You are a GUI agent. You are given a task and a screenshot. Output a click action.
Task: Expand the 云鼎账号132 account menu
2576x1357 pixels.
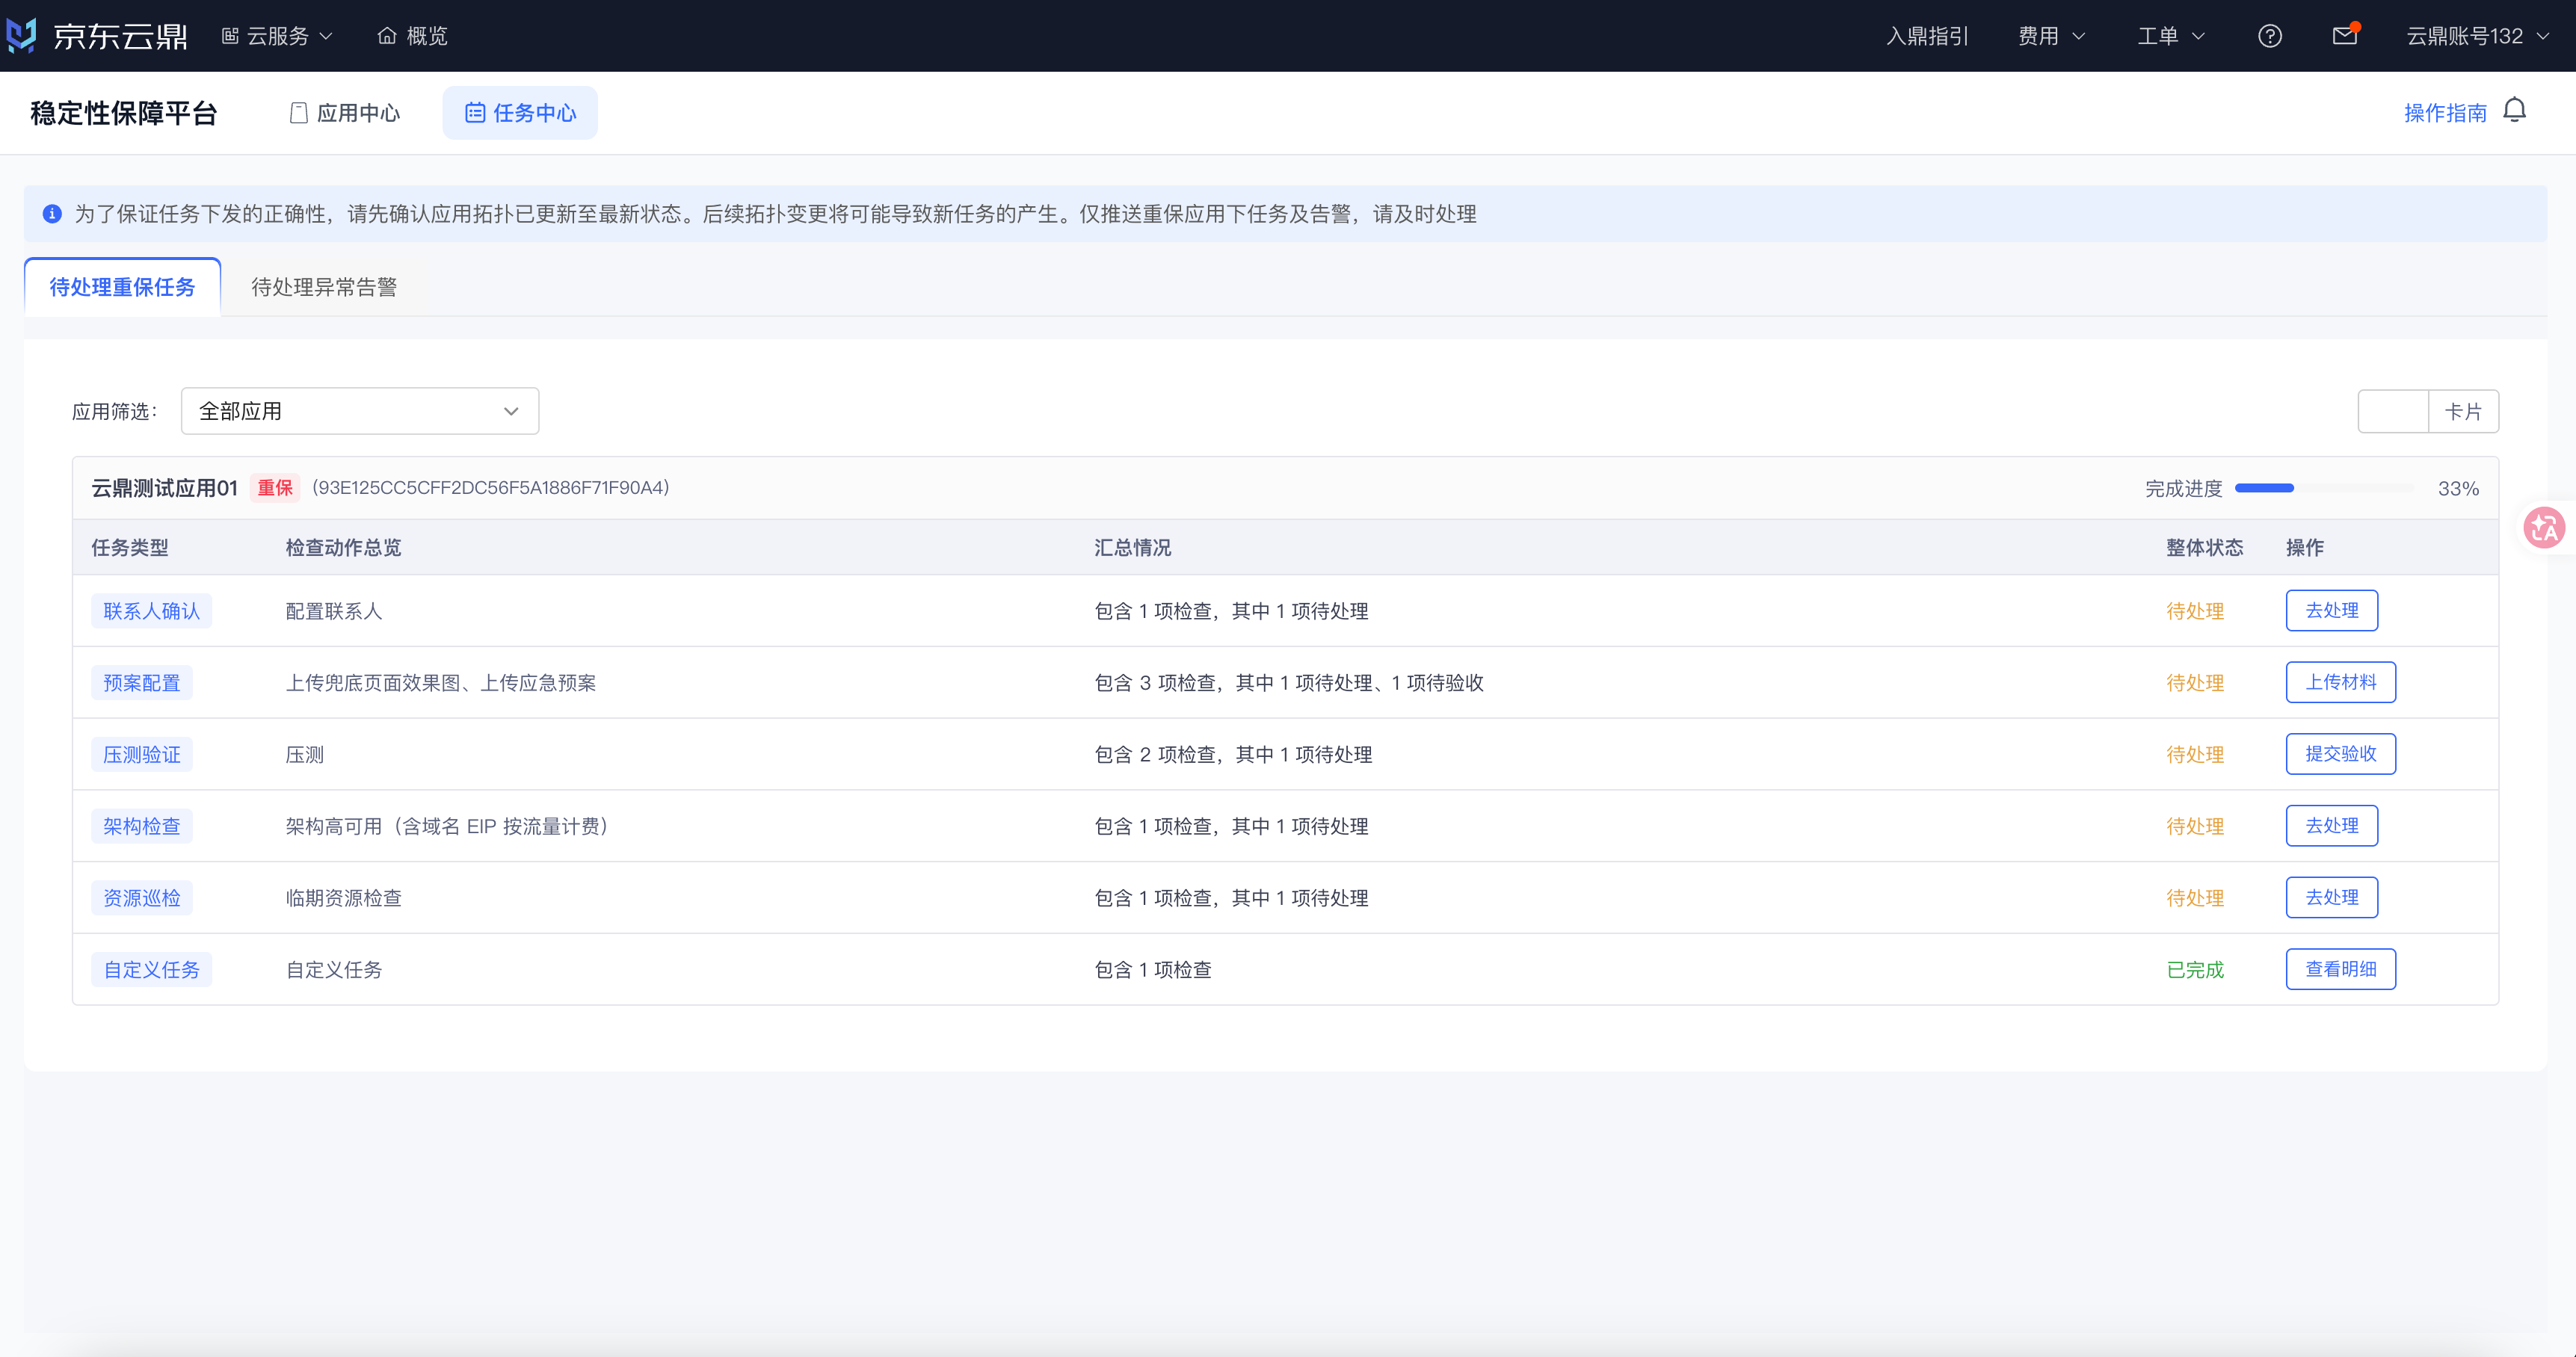pyautogui.click(x=2476, y=36)
